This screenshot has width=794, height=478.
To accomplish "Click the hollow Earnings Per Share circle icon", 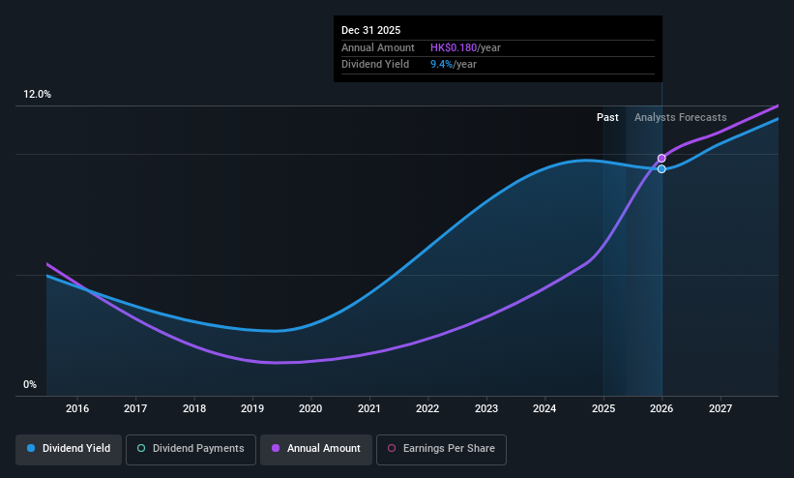I will [x=392, y=448].
